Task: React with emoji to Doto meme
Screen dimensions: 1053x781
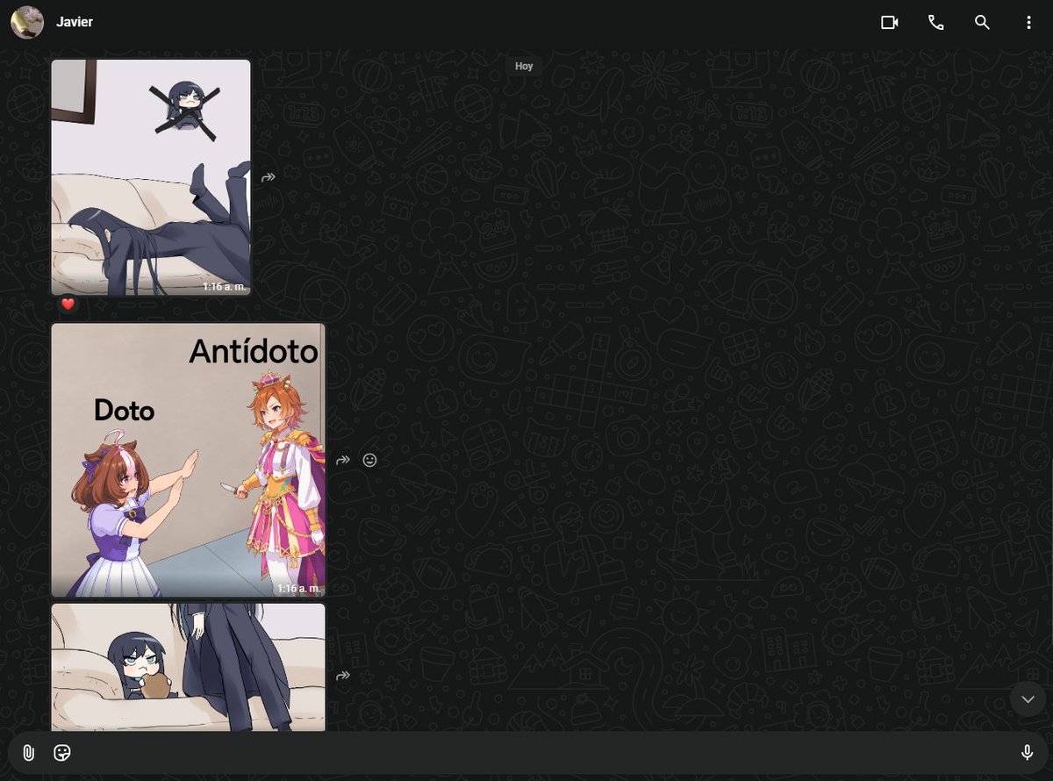Action: [369, 460]
